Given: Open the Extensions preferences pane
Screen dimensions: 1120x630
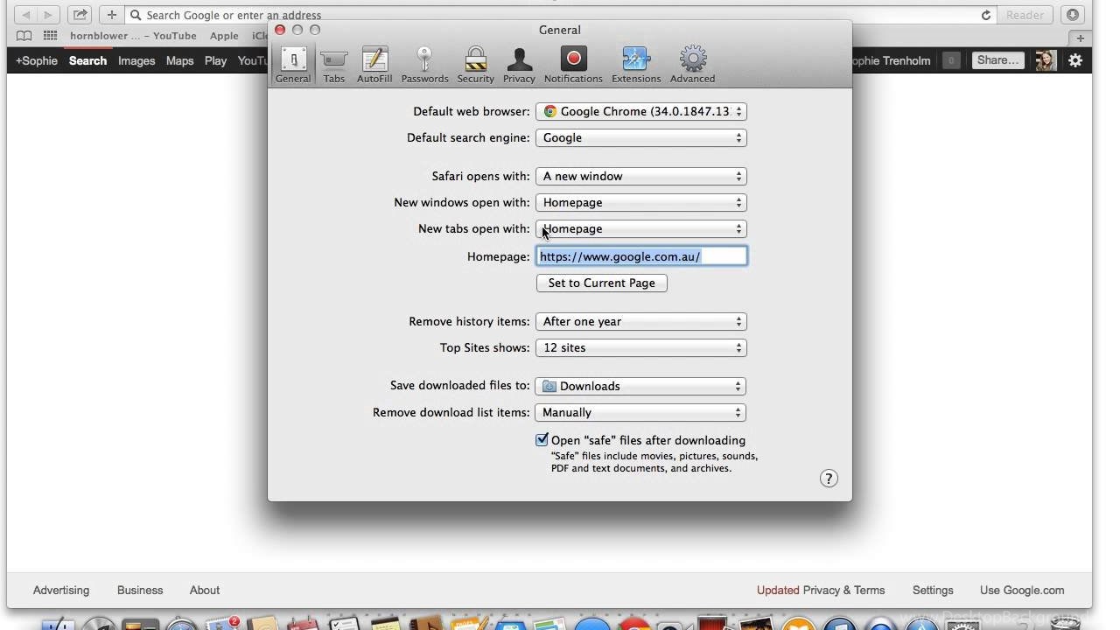Looking at the screenshot, I should point(636,66).
